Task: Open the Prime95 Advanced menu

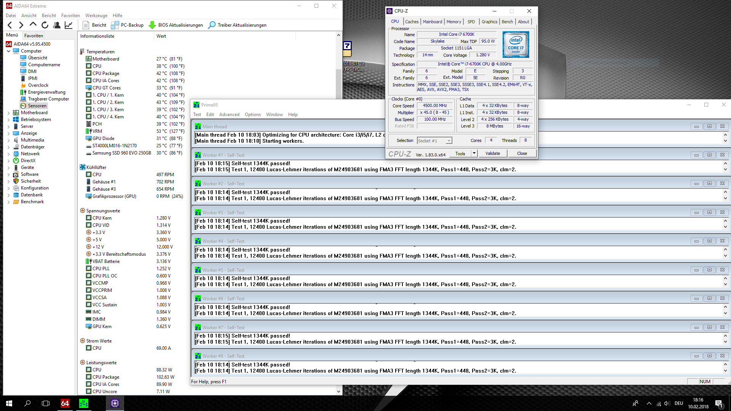Action: 229,115
